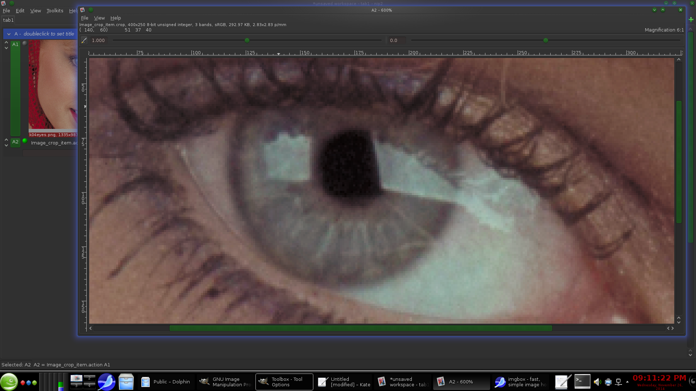Click the down arrow beside row A1
696x391 pixels.
click(x=6, y=48)
